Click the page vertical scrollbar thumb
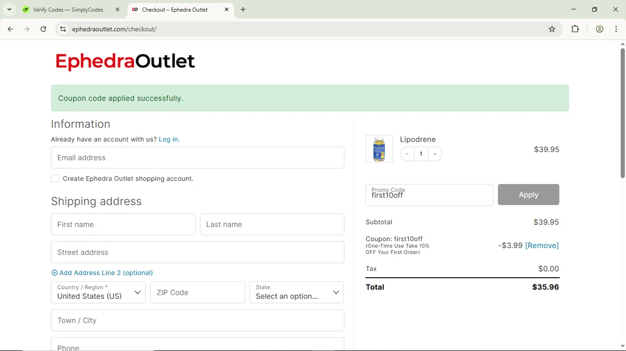 [622, 113]
